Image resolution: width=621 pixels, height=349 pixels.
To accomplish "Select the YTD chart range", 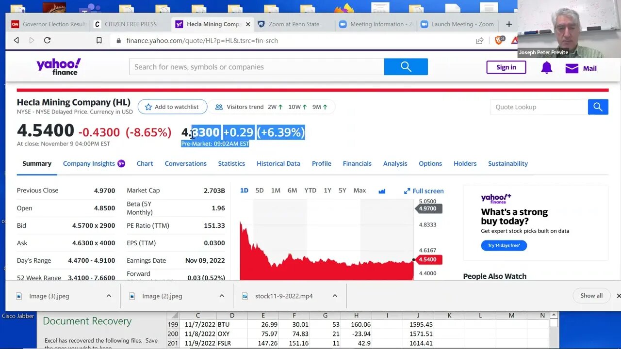I will pyautogui.click(x=310, y=190).
